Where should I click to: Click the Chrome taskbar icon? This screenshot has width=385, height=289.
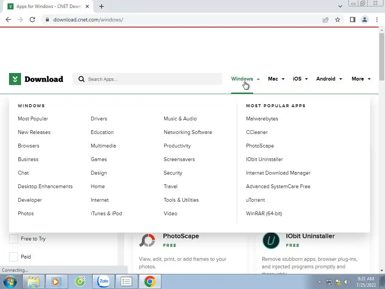tap(150, 281)
